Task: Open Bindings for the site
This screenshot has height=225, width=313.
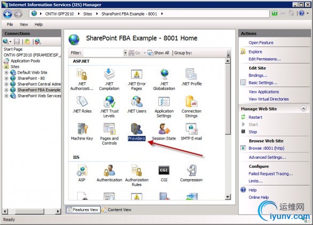Action: coord(258,75)
